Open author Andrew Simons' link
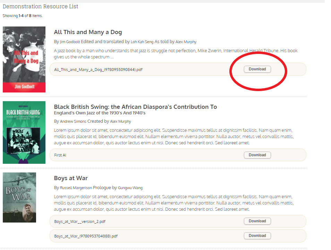331x250 pixels. click(73, 122)
